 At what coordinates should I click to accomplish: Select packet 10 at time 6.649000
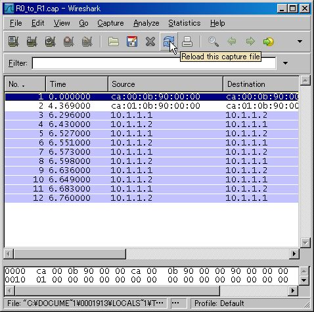point(152,180)
